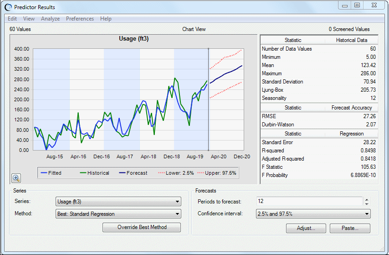Click the Lower: 2.5% legend entry
This screenshot has height=255, width=389.
(x=176, y=173)
